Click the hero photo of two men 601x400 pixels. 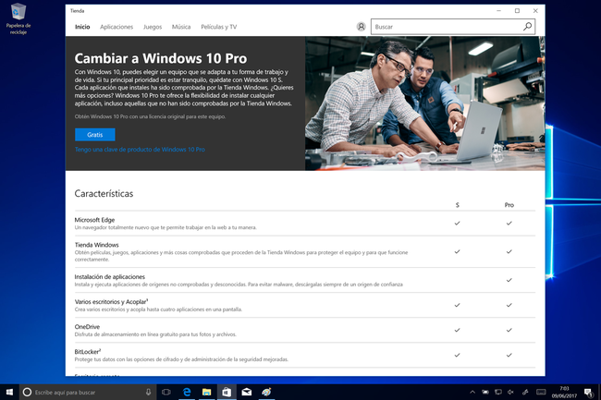tap(425, 103)
